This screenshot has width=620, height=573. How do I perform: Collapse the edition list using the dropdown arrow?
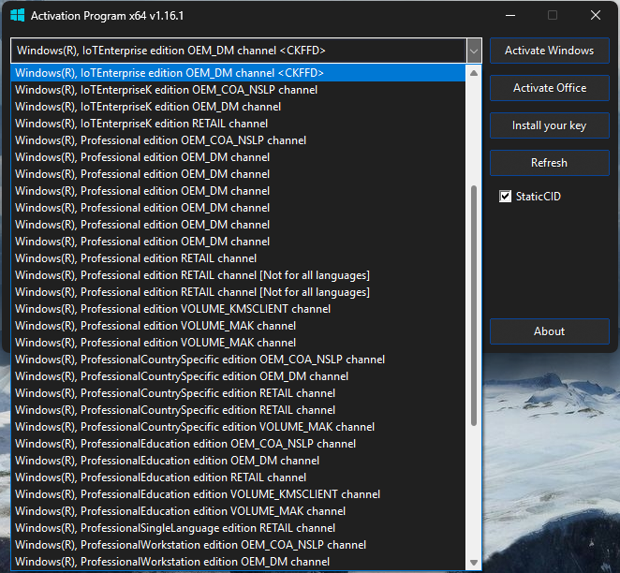[473, 51]
